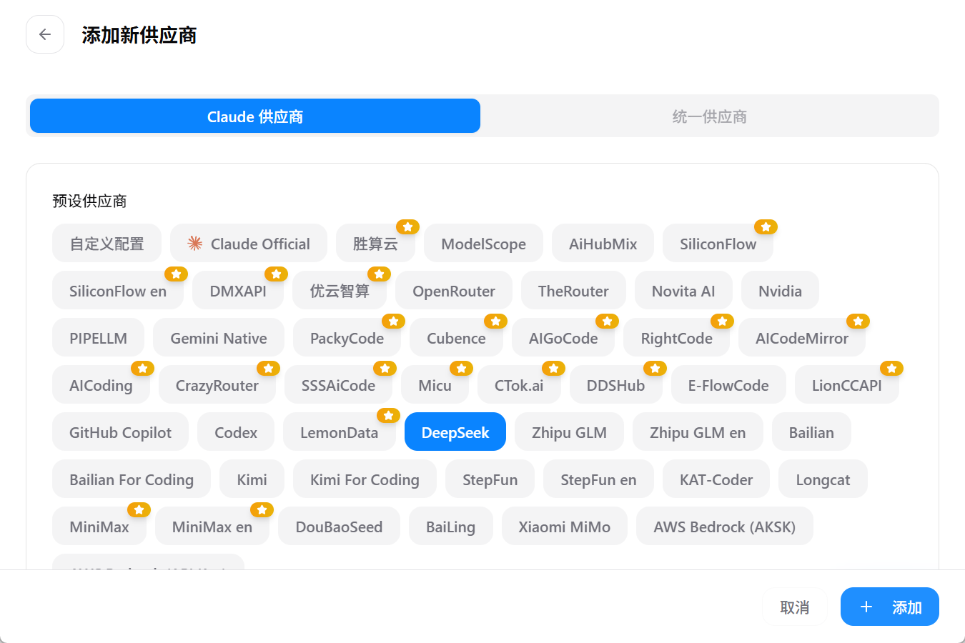The image size is (965, 643).
Task: Cancel with the 取消 button
Action: tap(794, 607)
